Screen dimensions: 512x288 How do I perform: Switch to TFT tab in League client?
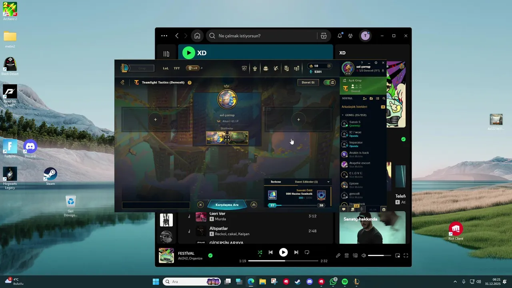pos(177,68)
